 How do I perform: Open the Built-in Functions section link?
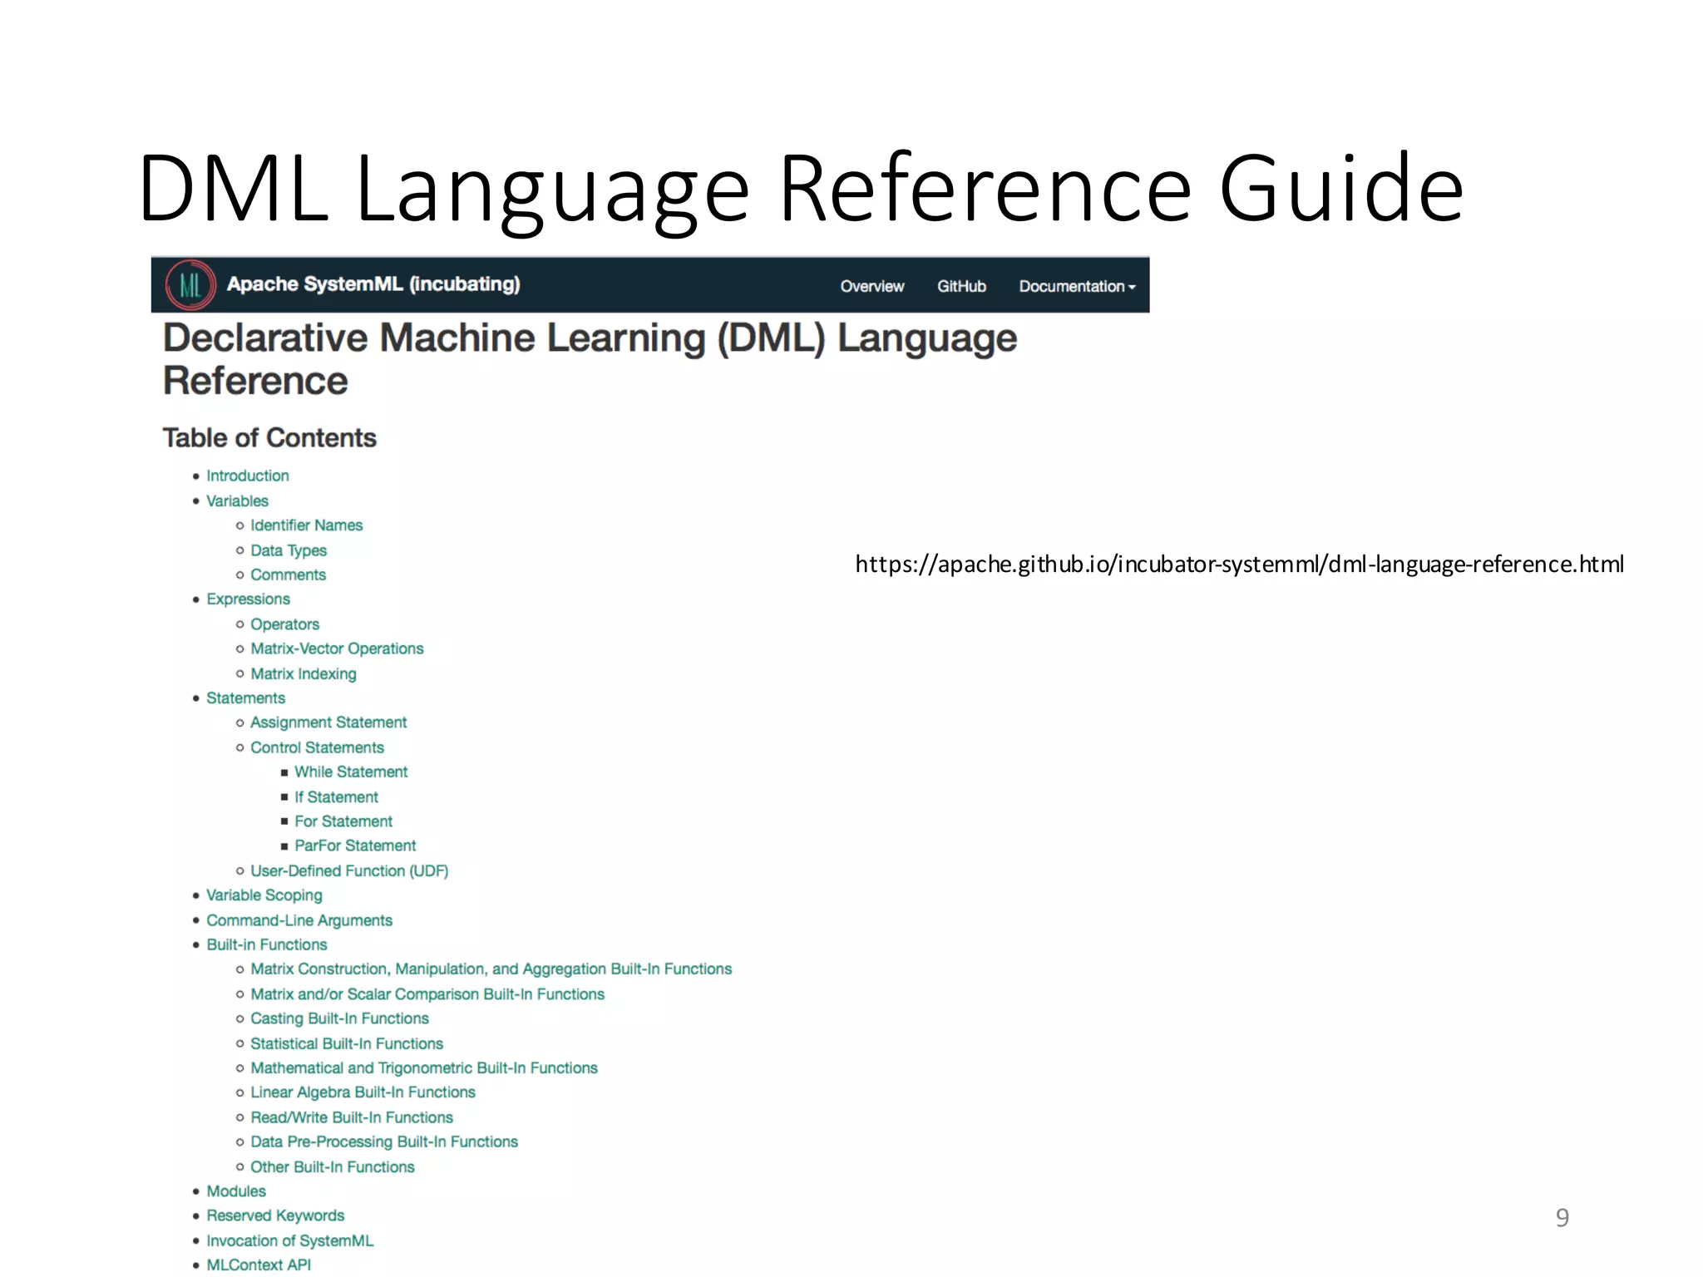267,944
